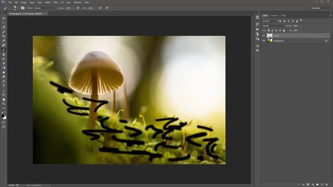
Task: Hide the Brush layer eye icon
Action: click(x=264, y=36)
